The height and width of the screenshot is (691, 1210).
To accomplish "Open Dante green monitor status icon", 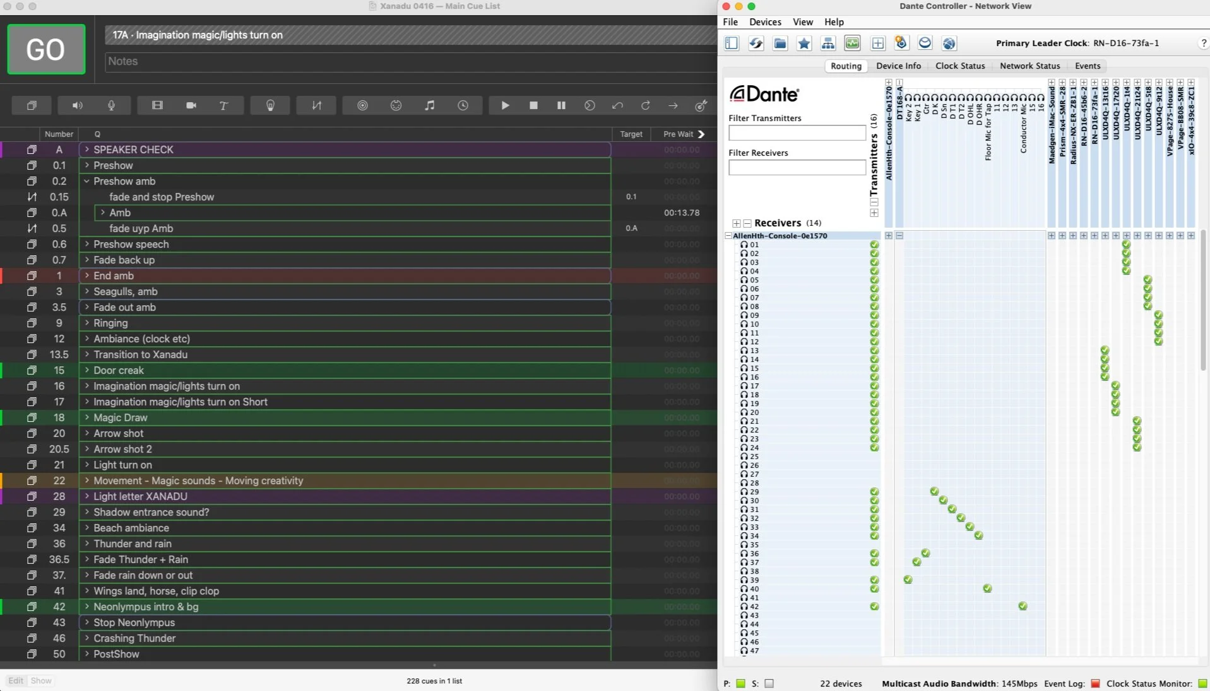I will pyautogui.click(x=852, y=43).
